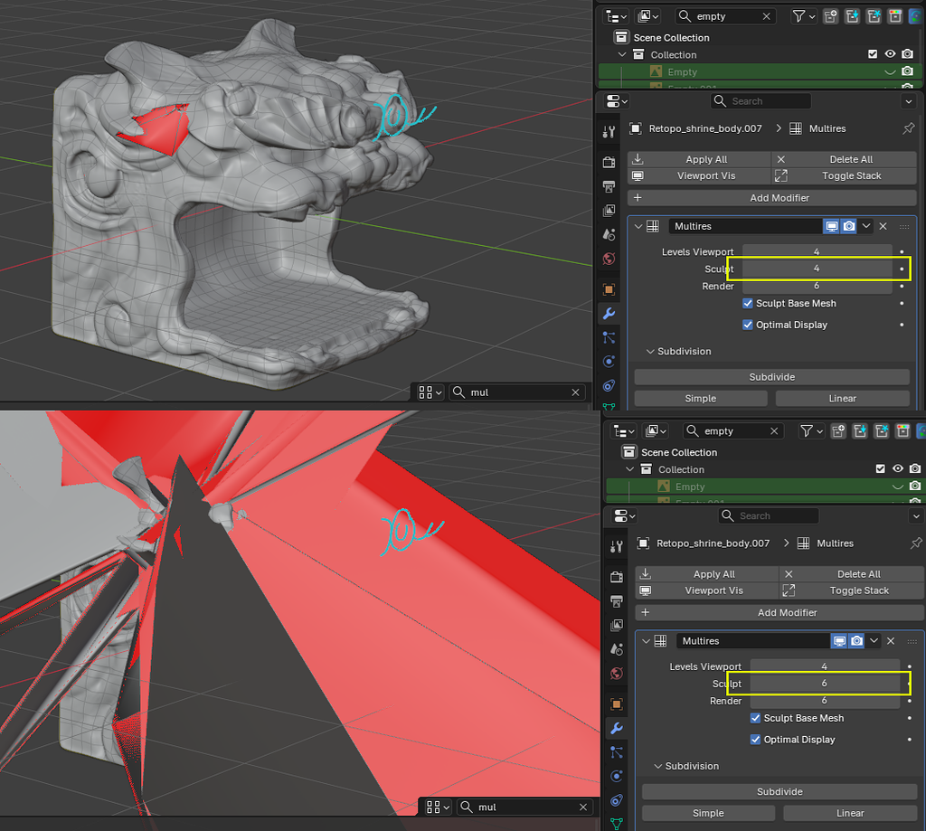
Task: Open Particles properties tab in upper panel
Action: click(609, 338)
